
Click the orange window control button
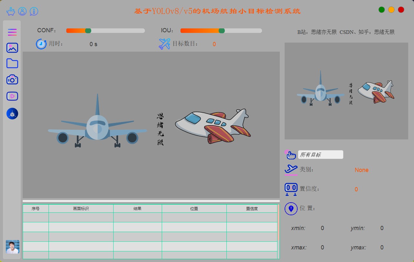(391, 10)
